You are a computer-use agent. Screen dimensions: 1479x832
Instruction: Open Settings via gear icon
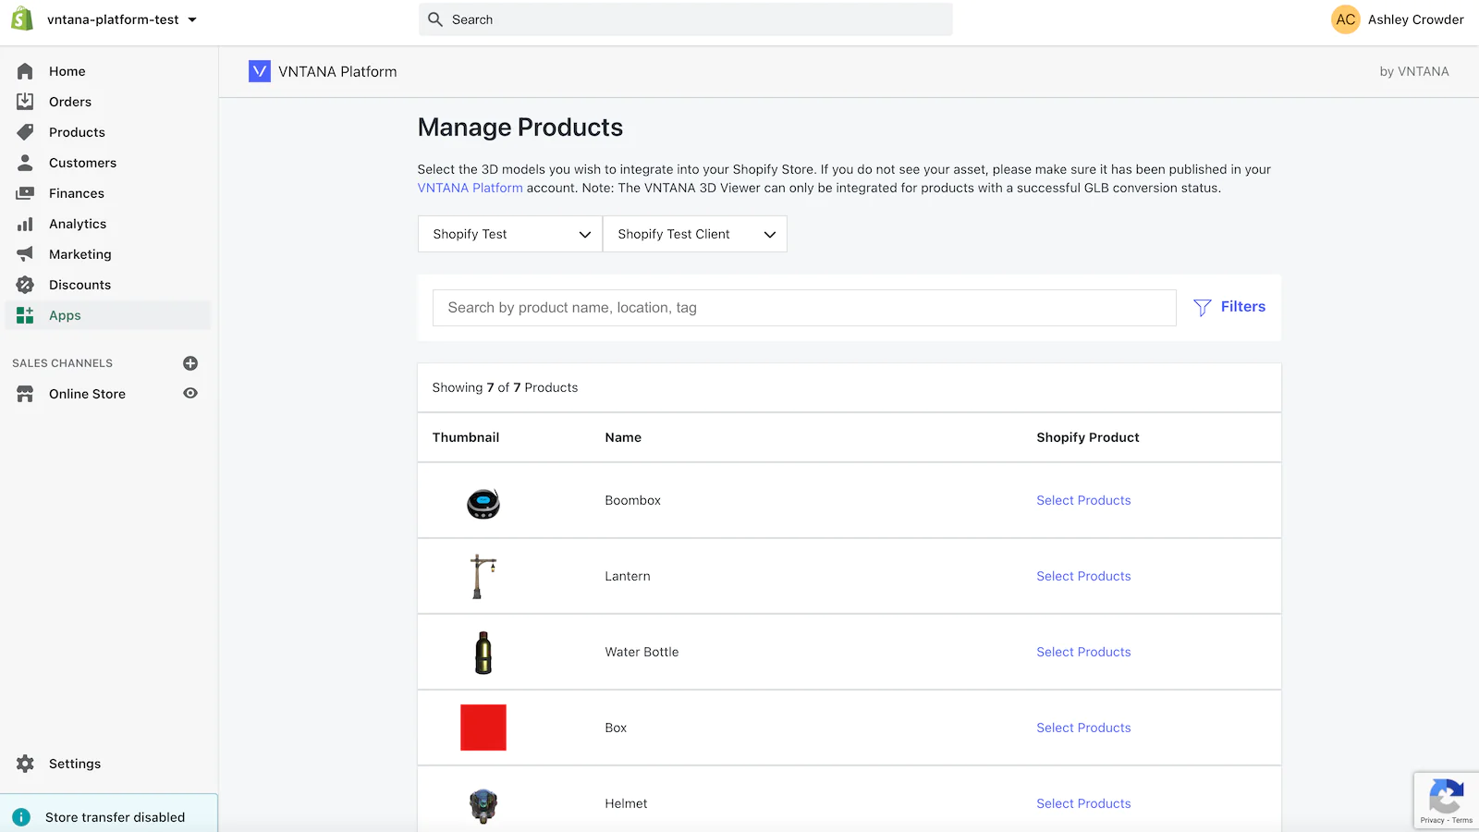click(x=25, y=764)
